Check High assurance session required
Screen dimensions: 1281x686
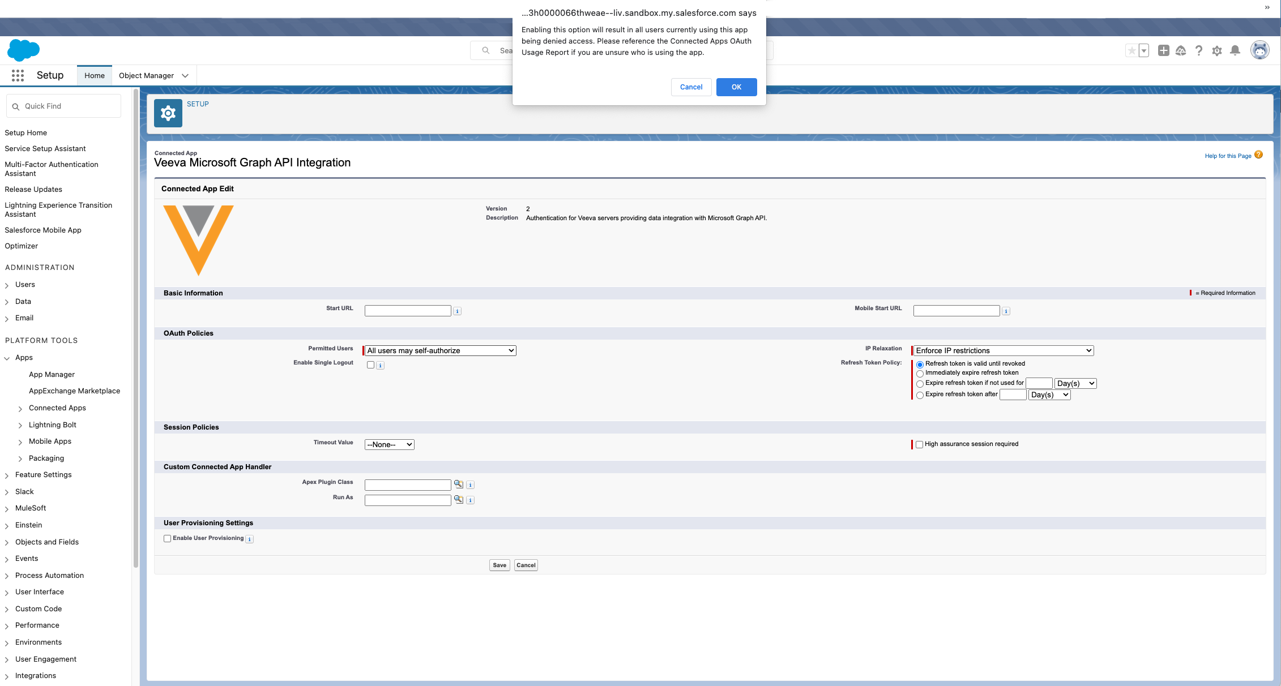tap(919, 444)
